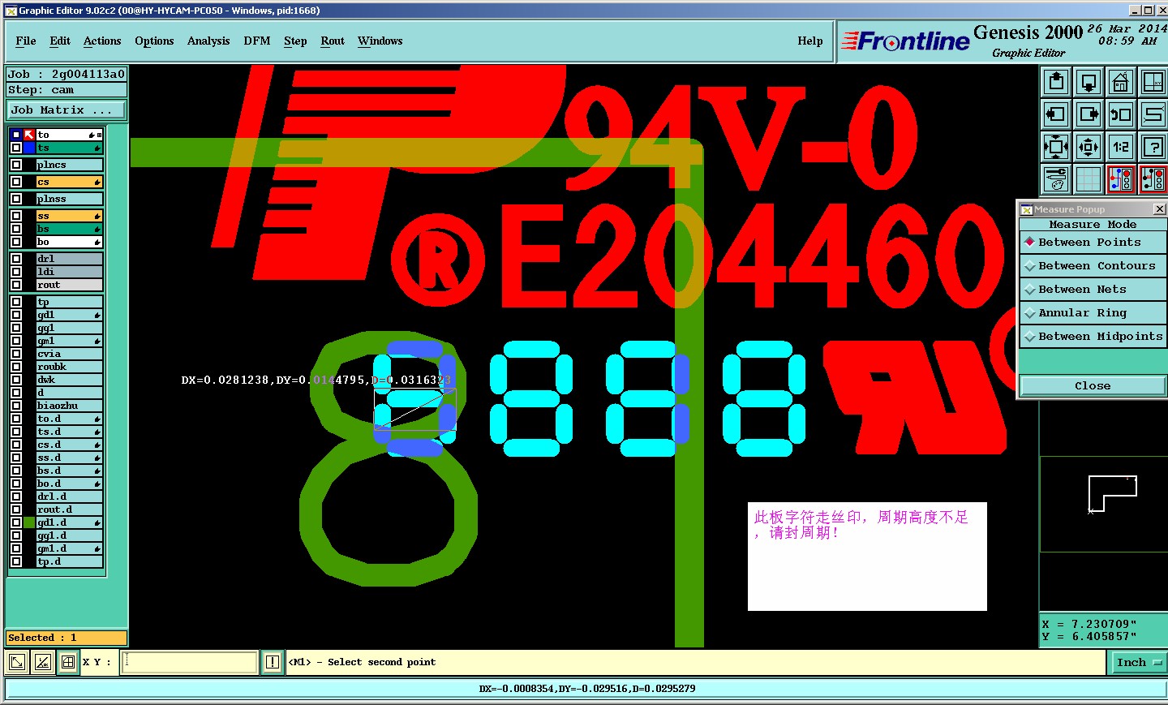
Task: Open the DFM menu
Action: click(257, 41)
